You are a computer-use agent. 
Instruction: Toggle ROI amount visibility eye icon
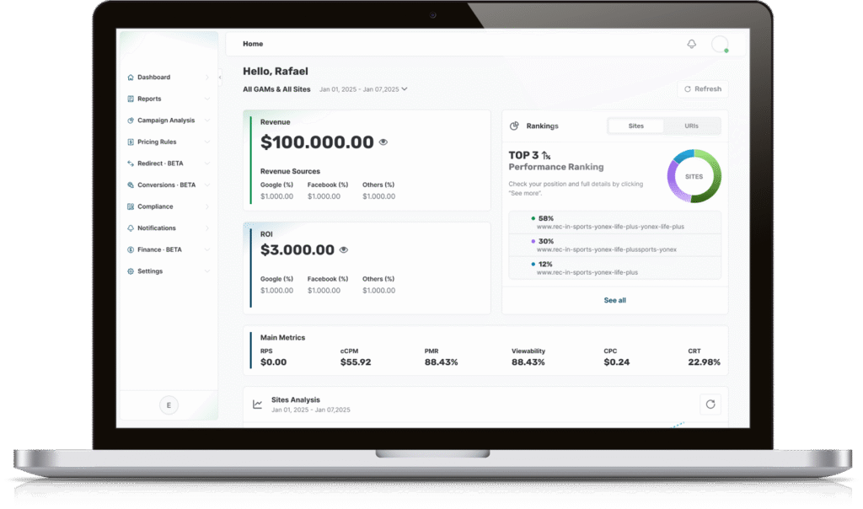pyautogui.click(x=344, y=250)
